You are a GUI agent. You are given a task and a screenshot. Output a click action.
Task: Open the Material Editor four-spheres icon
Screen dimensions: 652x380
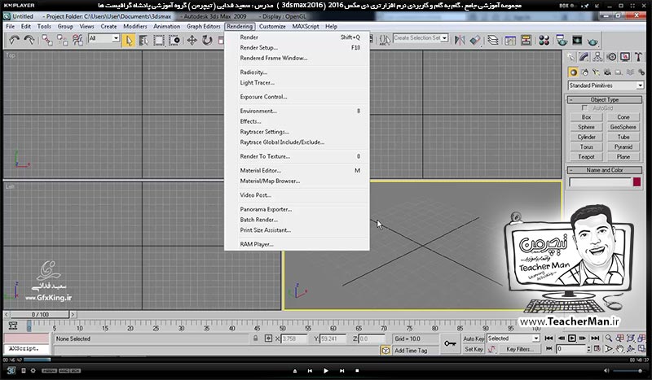[544, 40]
